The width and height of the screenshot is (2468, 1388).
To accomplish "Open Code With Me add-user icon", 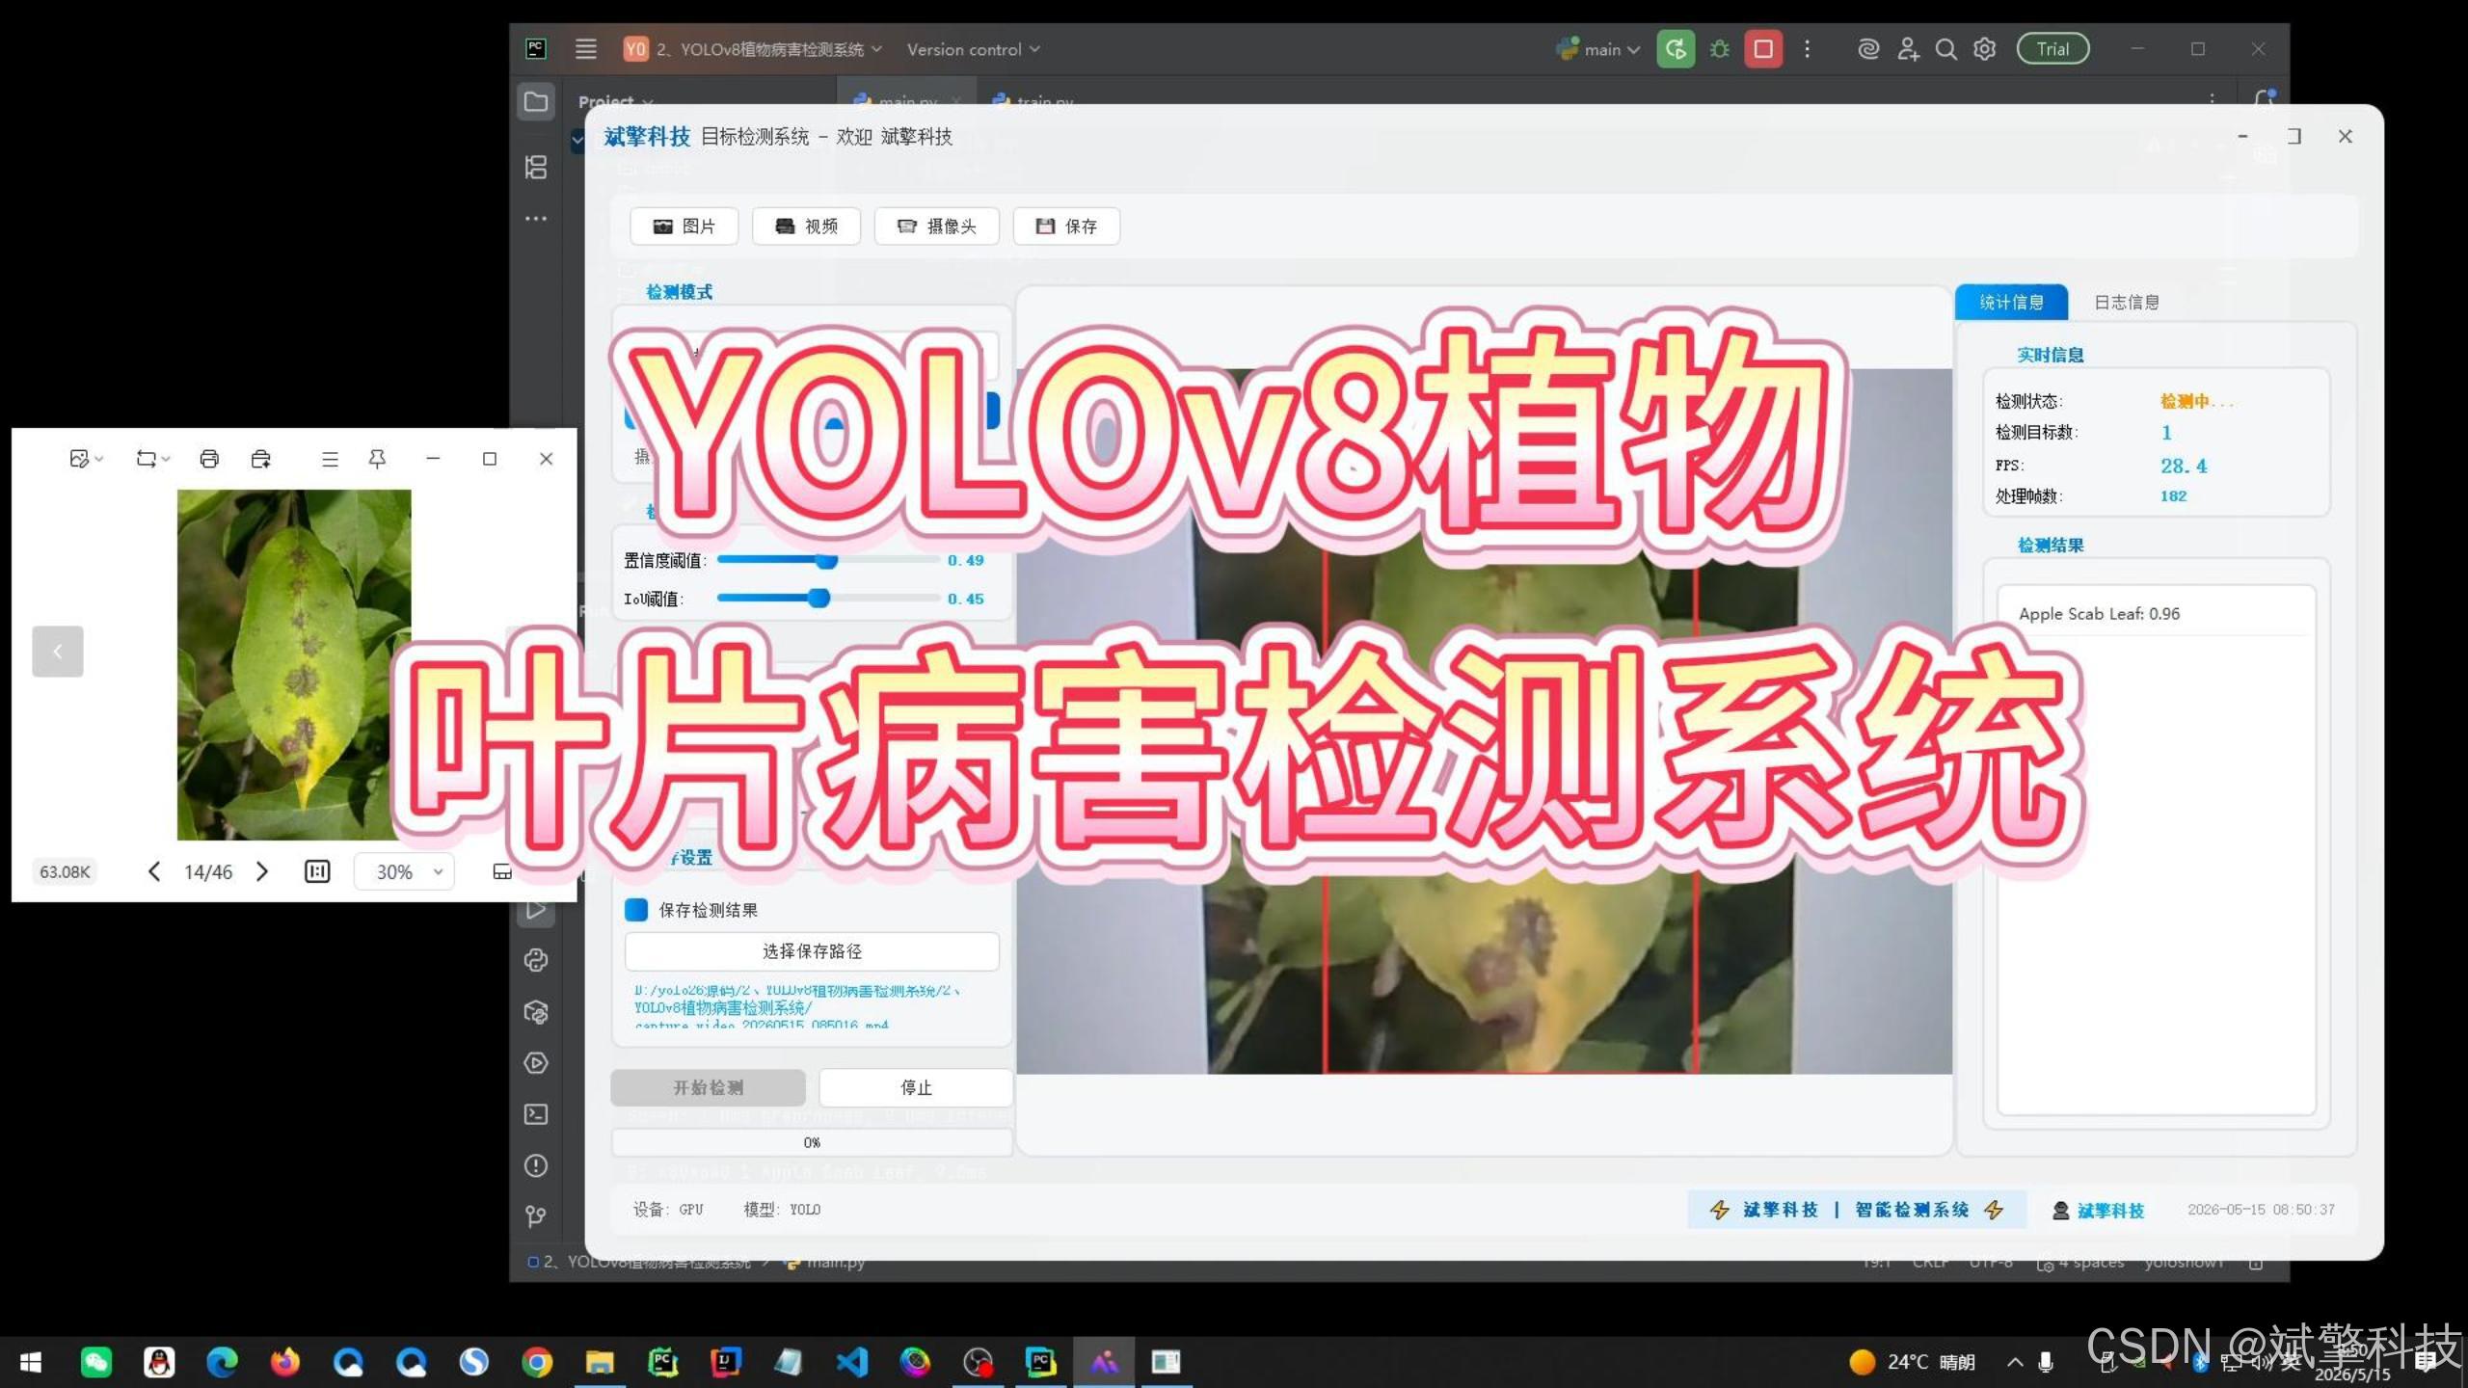I will (1908, 49).
